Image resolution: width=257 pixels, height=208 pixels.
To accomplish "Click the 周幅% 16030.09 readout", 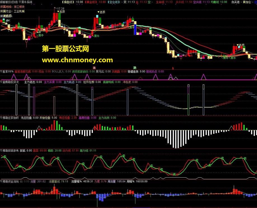I will click(137, 181).
